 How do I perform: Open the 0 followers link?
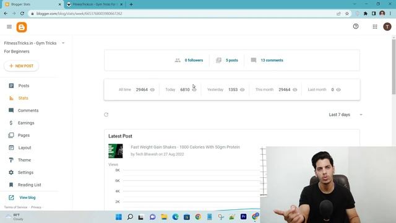[194, 60]
